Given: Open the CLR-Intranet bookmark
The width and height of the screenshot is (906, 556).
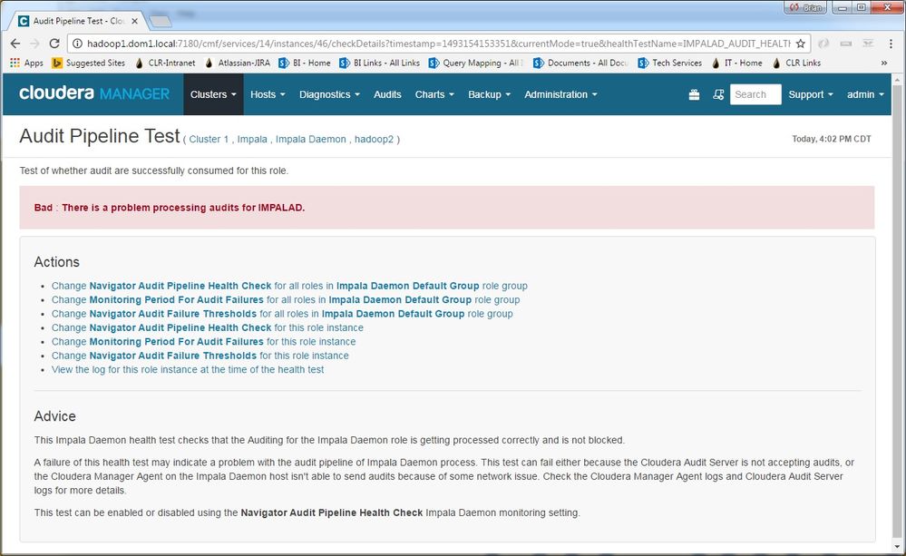Looking at the screenshot, I should click(x=165, y=63).
